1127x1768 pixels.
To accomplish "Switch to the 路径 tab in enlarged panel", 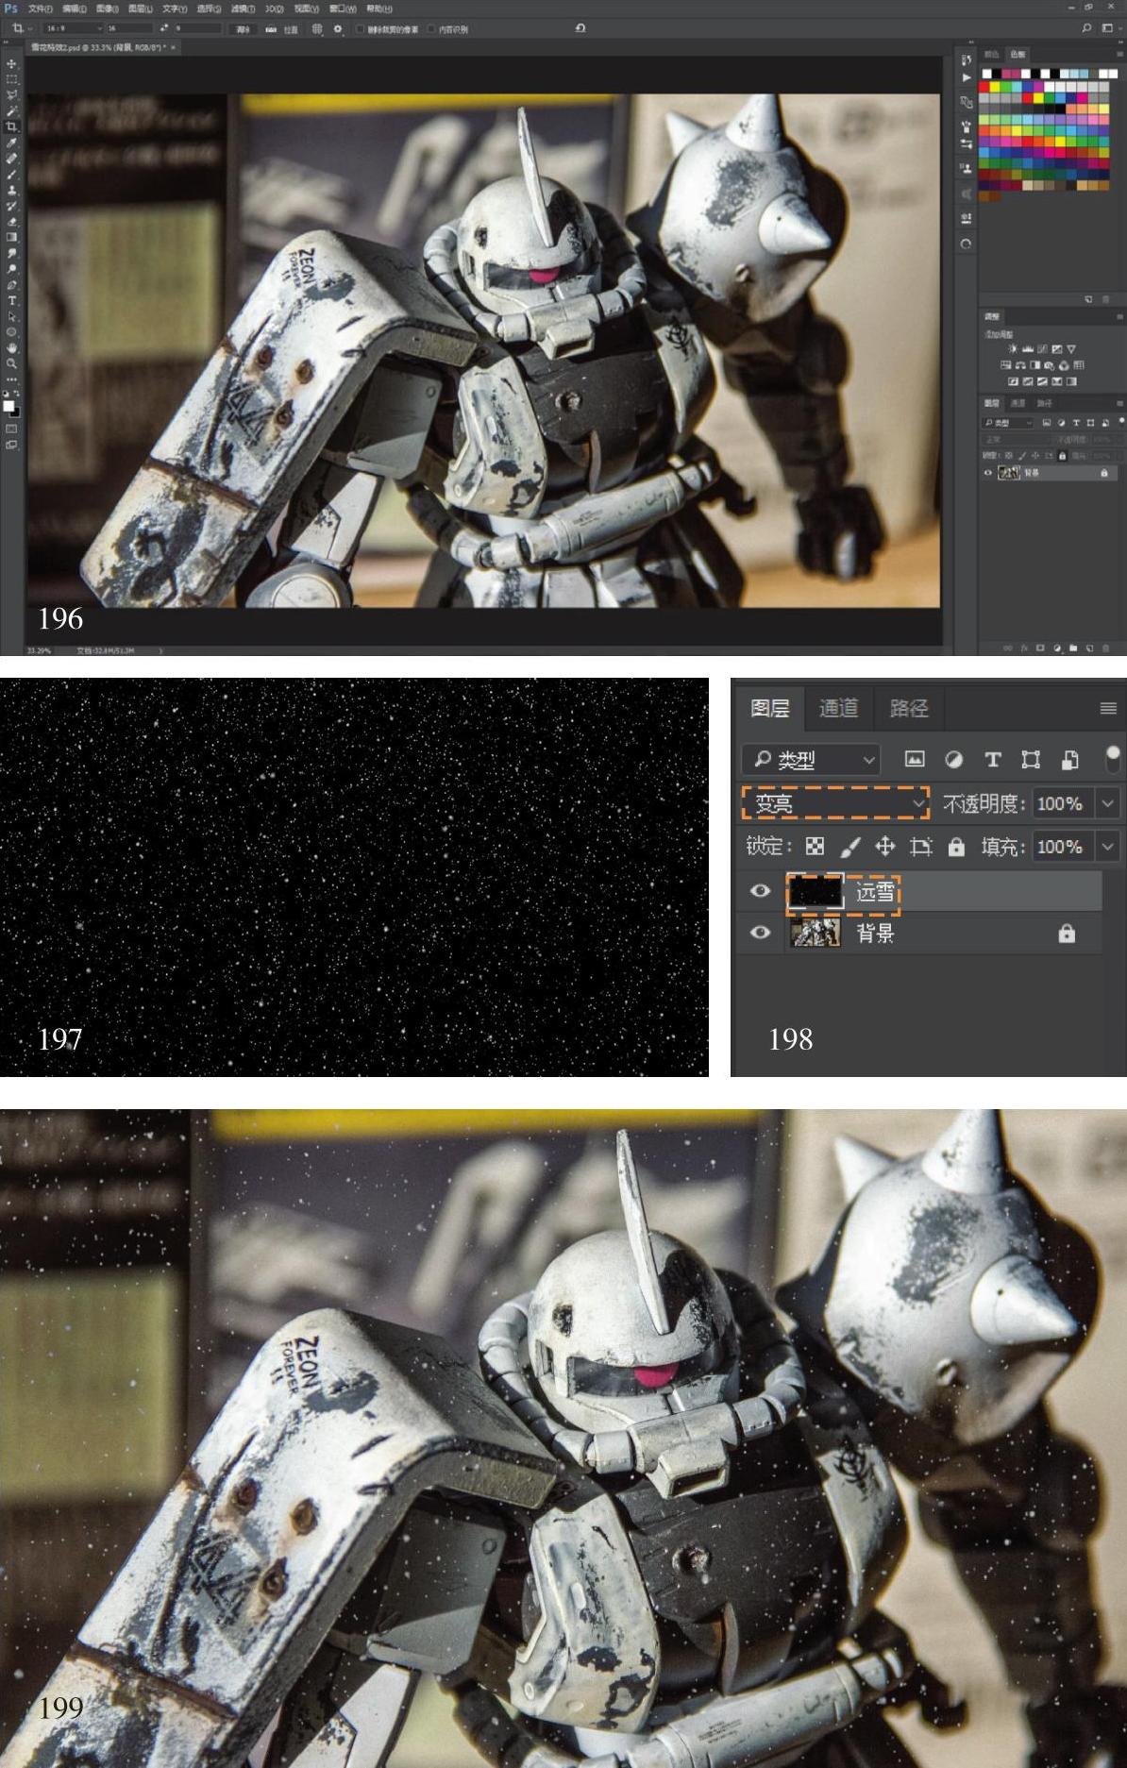I will (x=909, y=708).
